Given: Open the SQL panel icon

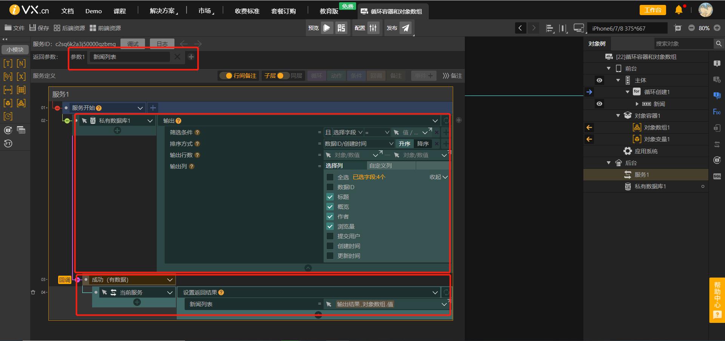Looking at the screenshot, I should 717,176.
